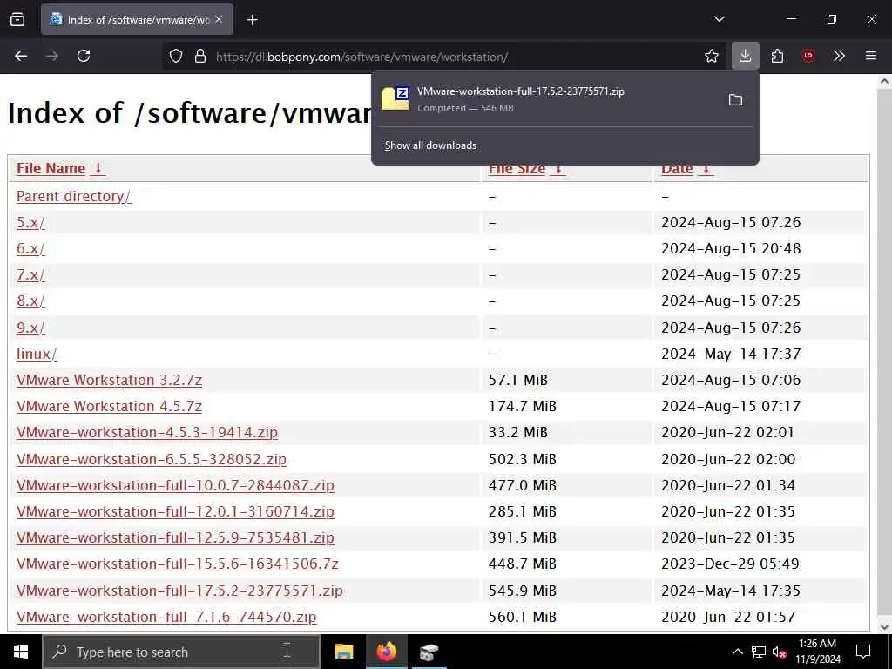Reload the current page
Screen dimensions: 892x669
coord(84,56)
